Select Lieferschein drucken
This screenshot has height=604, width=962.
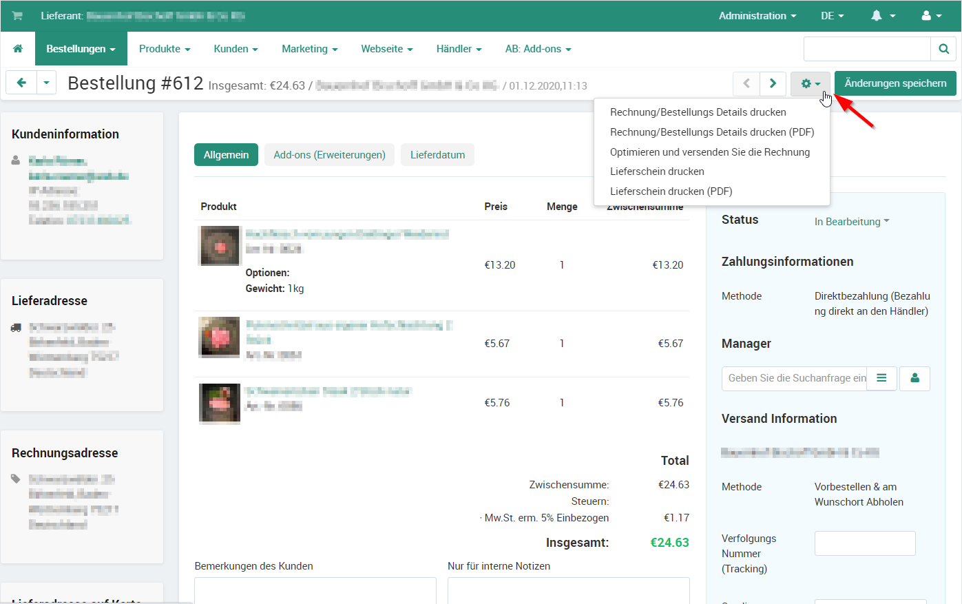(657, 171)
